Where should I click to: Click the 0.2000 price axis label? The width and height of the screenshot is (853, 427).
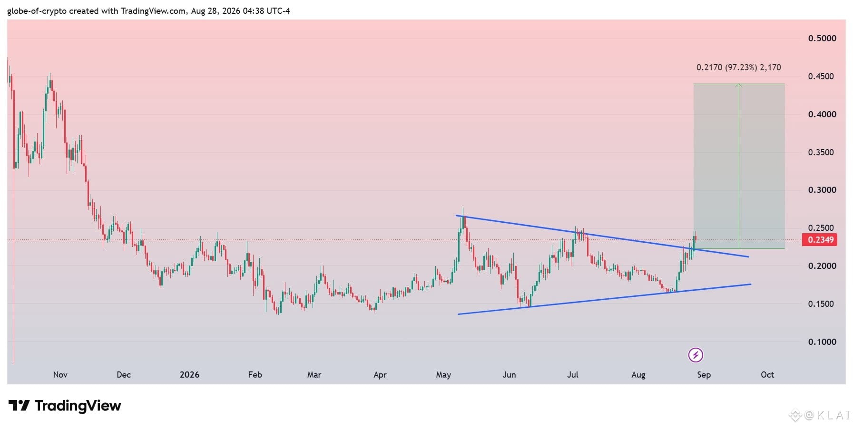[x=822, y=266]
